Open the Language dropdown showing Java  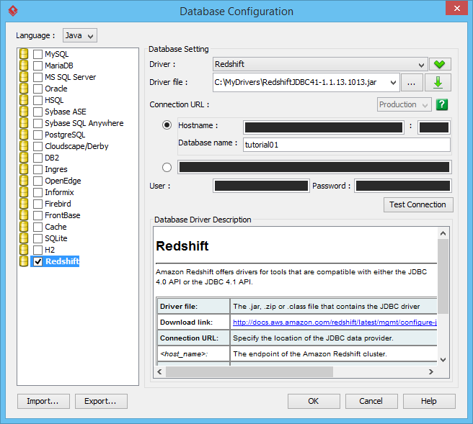click(80, 35)
